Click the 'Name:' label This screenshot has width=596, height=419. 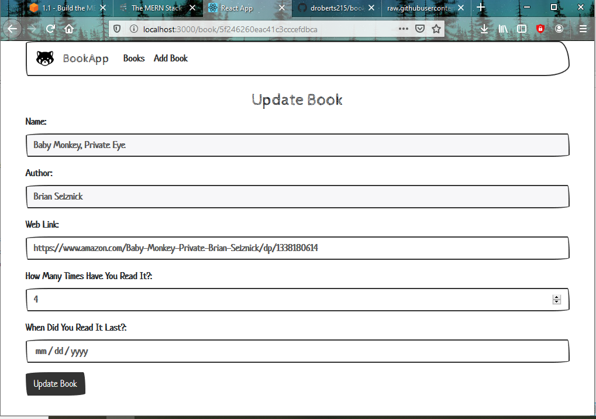(x=36, y=121)
